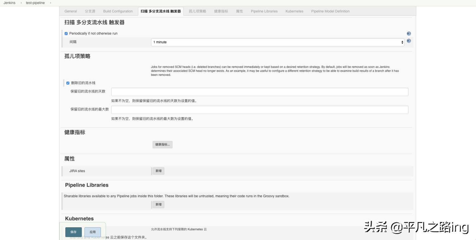Screen dimensions: 476x240
Task: Click the 应用 button
Action: [x=93, y=232]
